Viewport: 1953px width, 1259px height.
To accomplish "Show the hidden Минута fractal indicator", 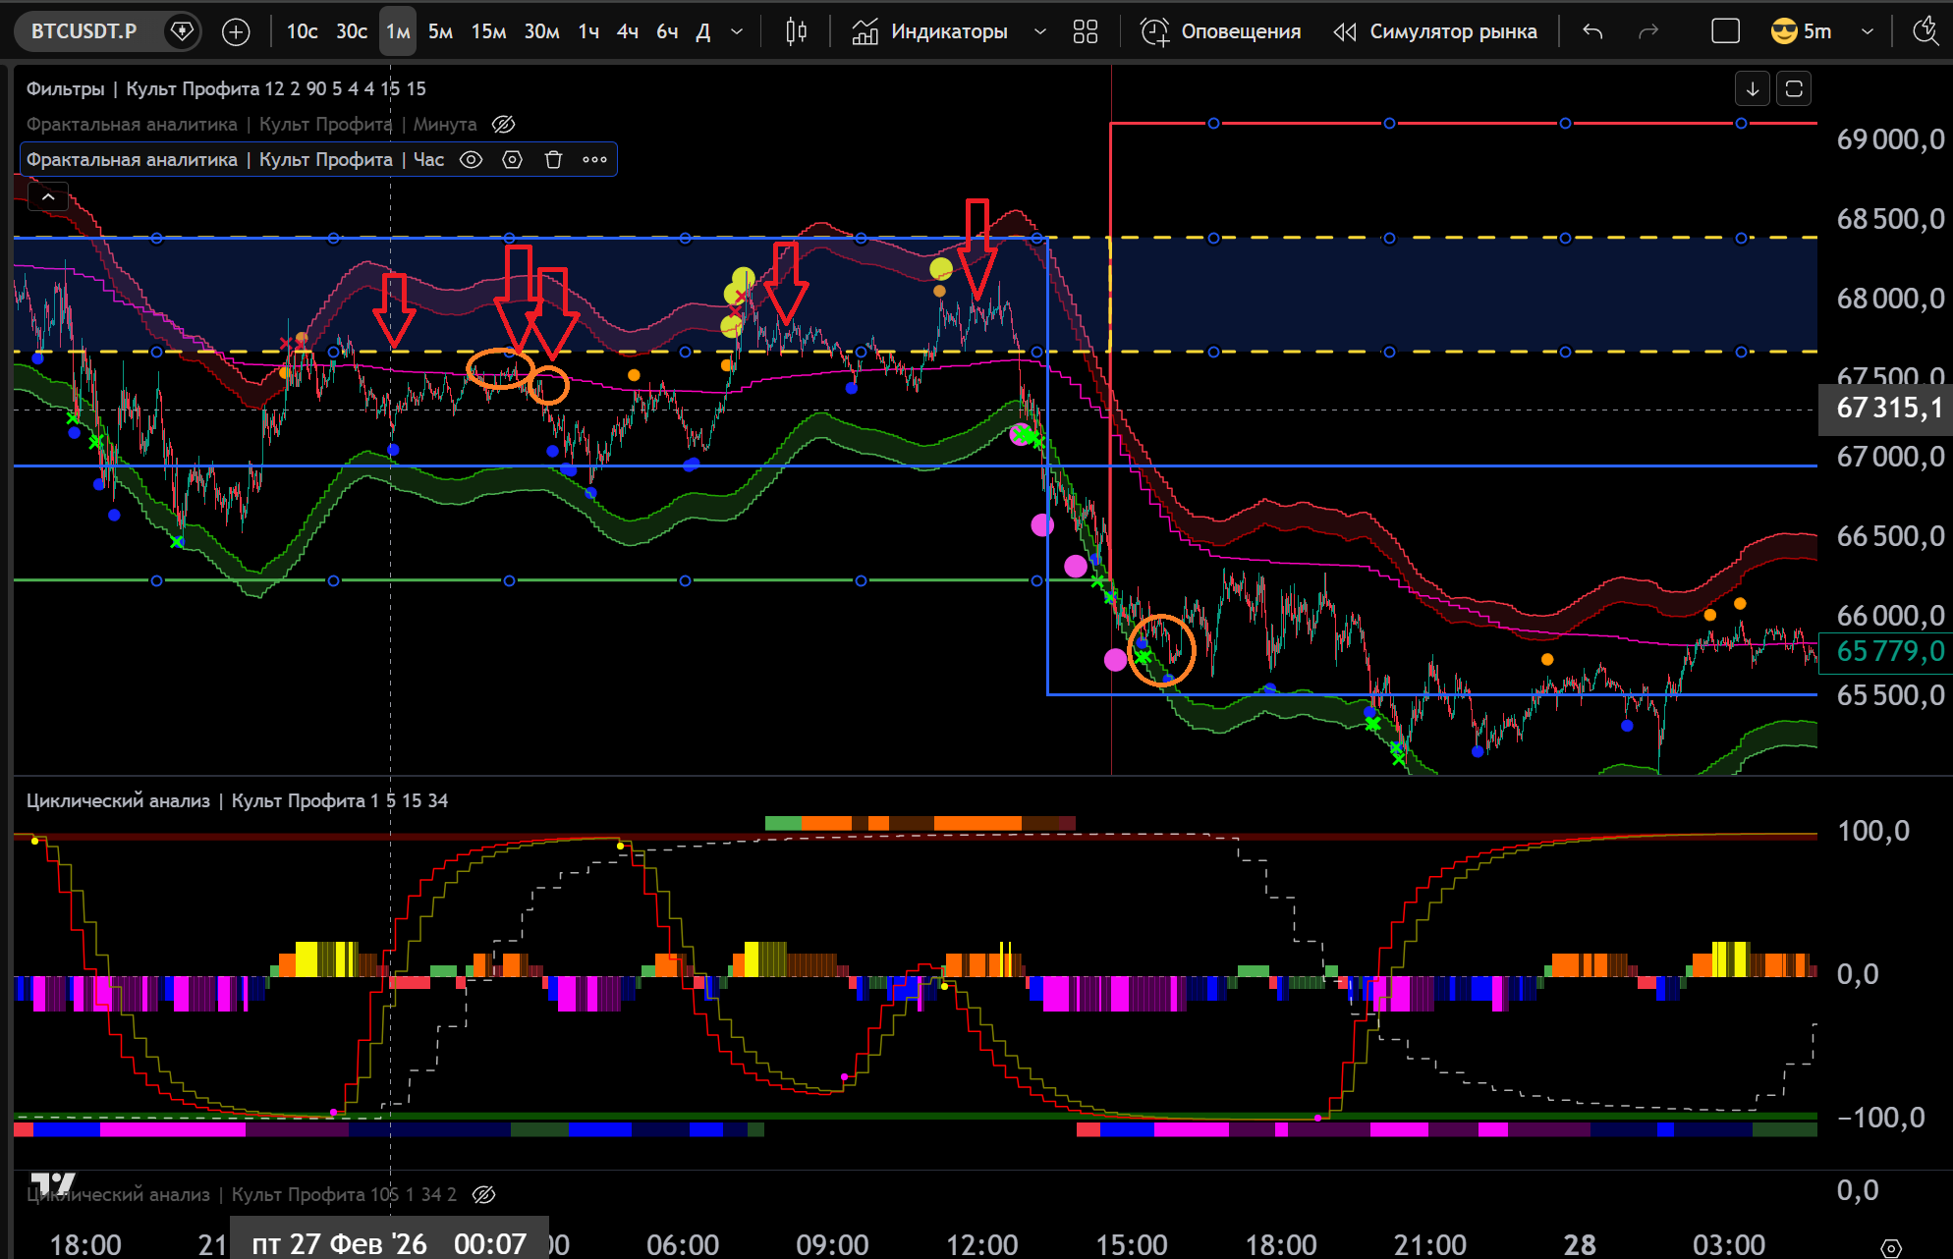I will pyautogui.click(x=503, y=125).
